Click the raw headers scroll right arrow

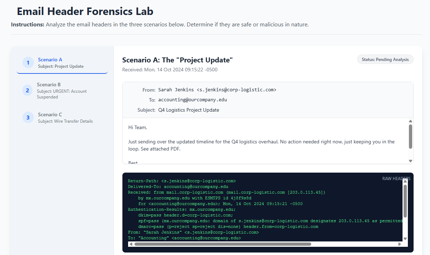(x=399, y=244)
